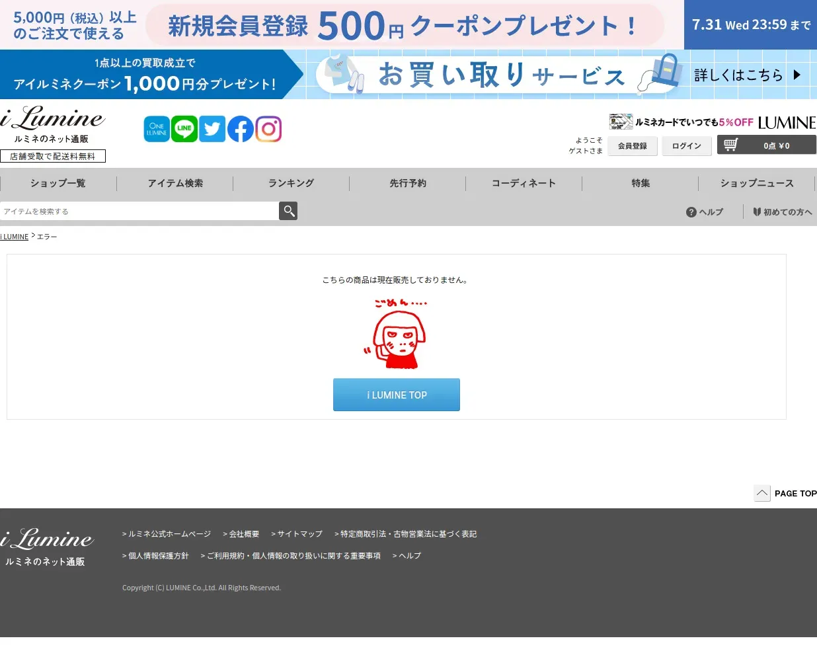817x661 pixels.
Task: Open the shopping cart showing 0点 ¥0
Action: coord(767,145)
